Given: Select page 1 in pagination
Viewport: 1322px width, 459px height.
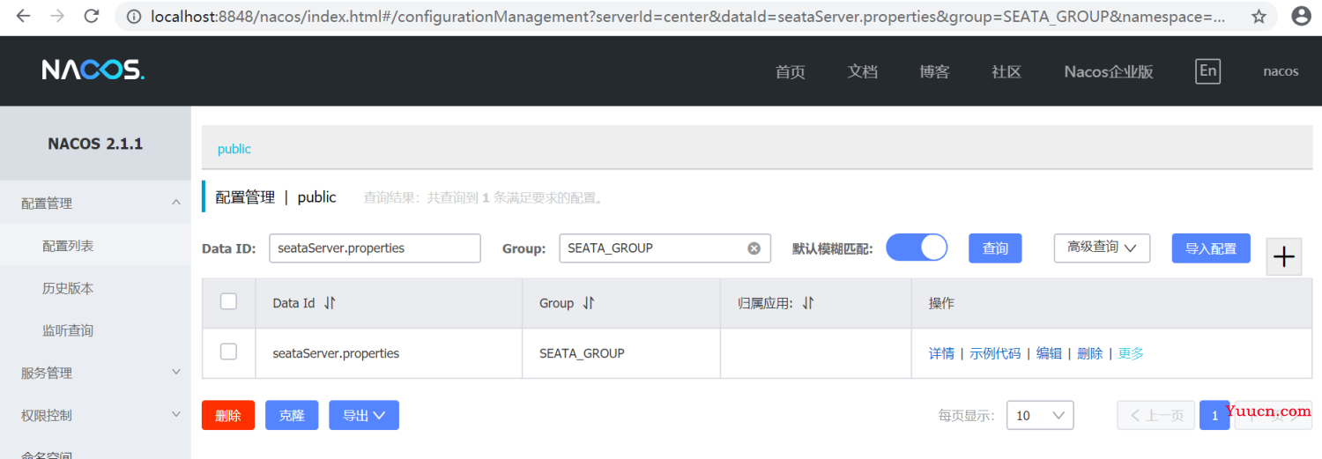Looking at the screenshot, I should (1214, 415).
